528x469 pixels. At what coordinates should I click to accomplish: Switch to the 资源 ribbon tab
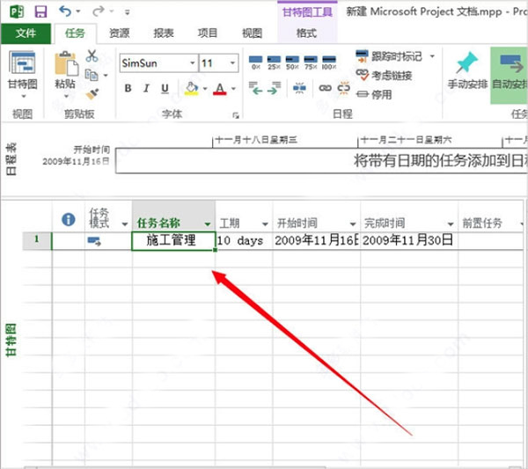(119, 33)
